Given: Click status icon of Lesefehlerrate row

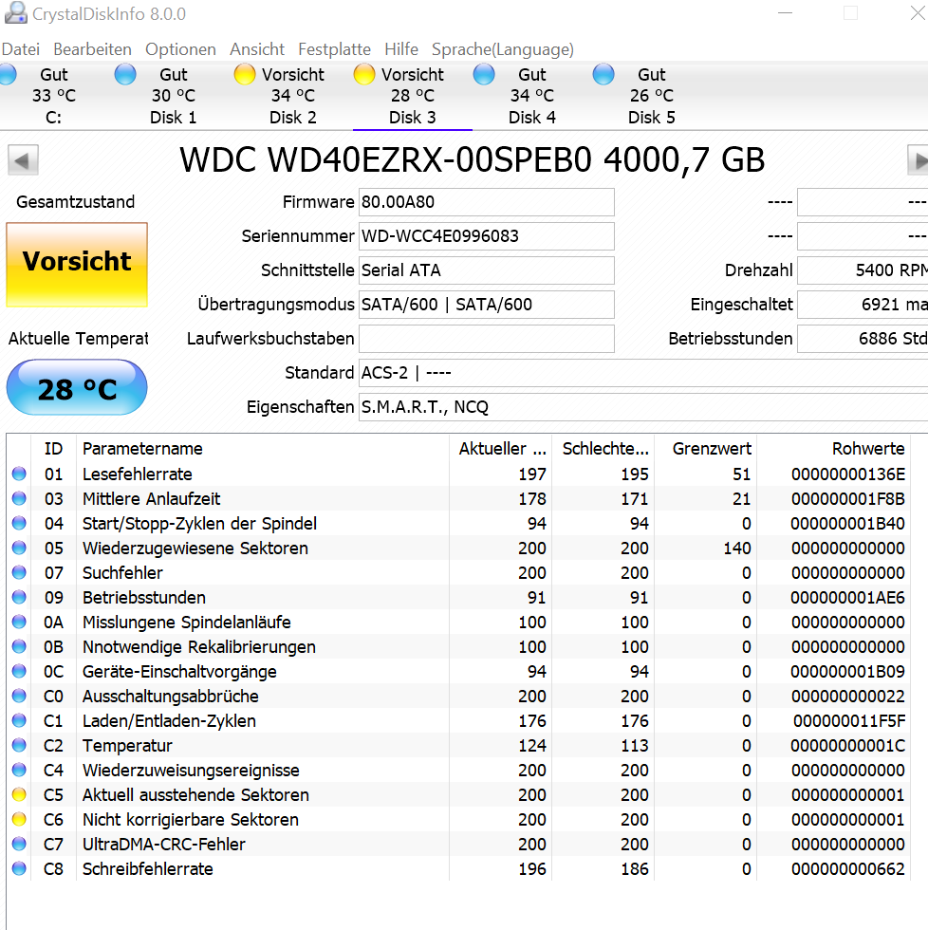Looking at the screenshot, I should click(19, 474).
